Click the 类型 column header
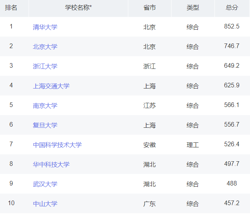250x214 pixels. 193,8
